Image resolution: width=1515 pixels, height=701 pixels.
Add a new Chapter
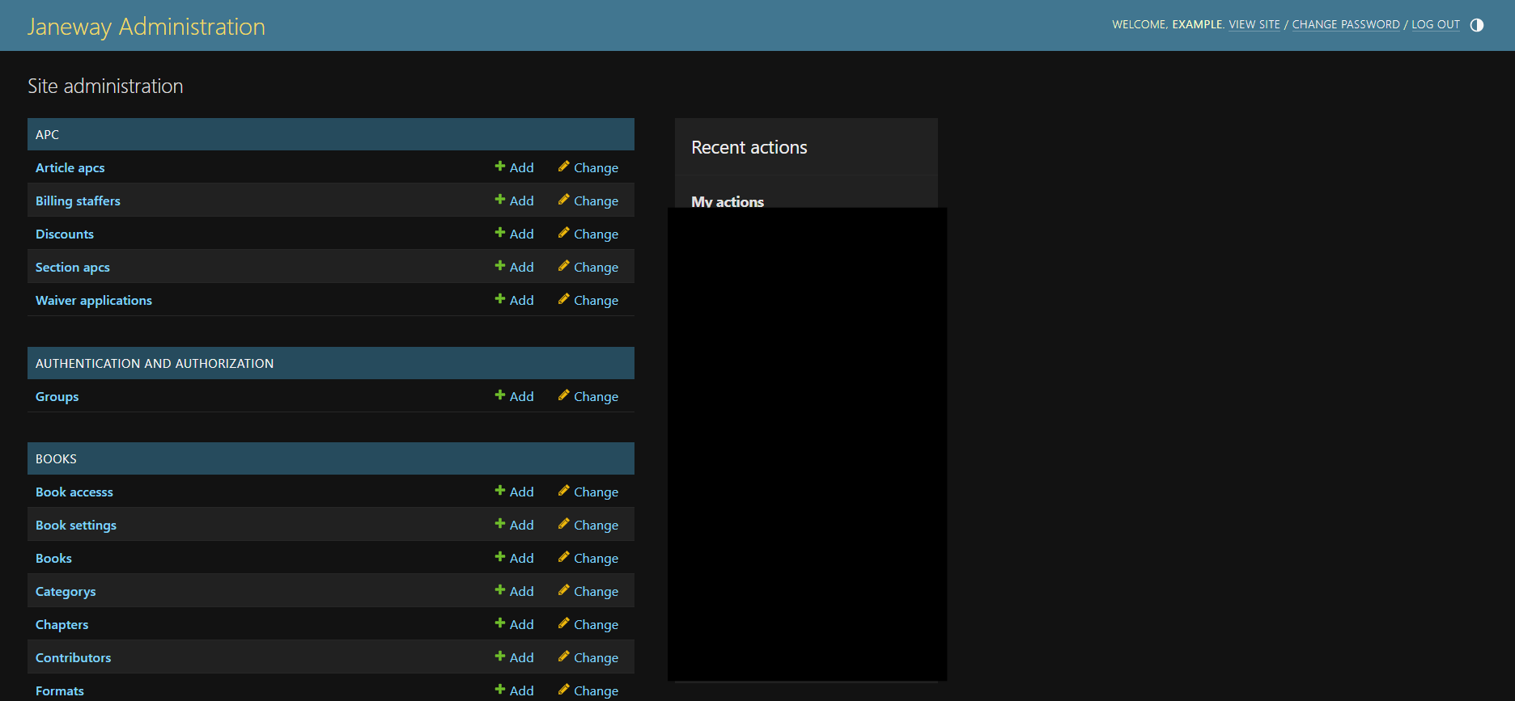pyautogui.click(x=515, y=624)
